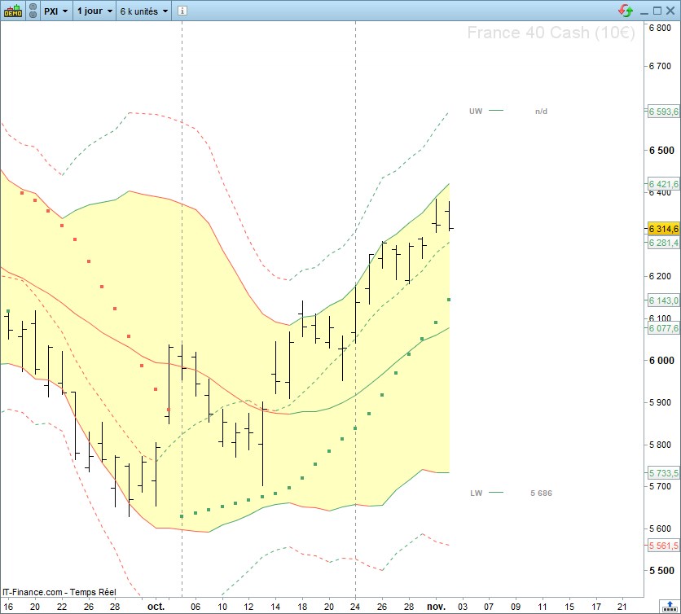Toggle the chain link icon

[33, 11]
